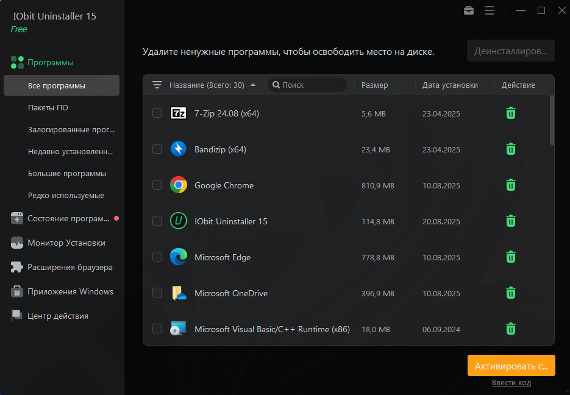570x395 pixels.
Task: Toggle the sort arrow next to Название
Action: [x=253, y=85]
